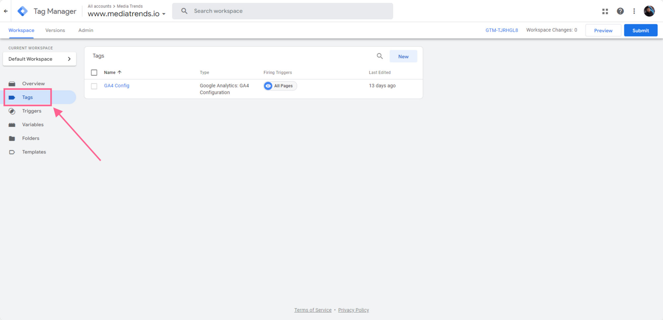
Task: Select Tags in the sidebar
Action: (x=28, y=97)
